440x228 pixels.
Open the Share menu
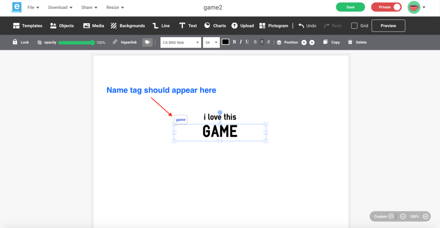[89, 7]
